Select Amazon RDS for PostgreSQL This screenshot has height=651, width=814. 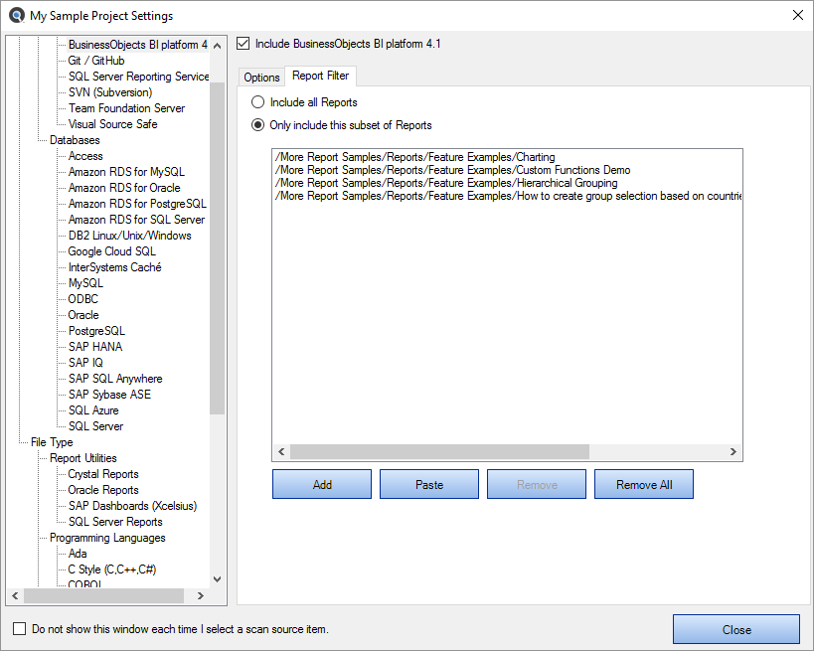point(137,204)
